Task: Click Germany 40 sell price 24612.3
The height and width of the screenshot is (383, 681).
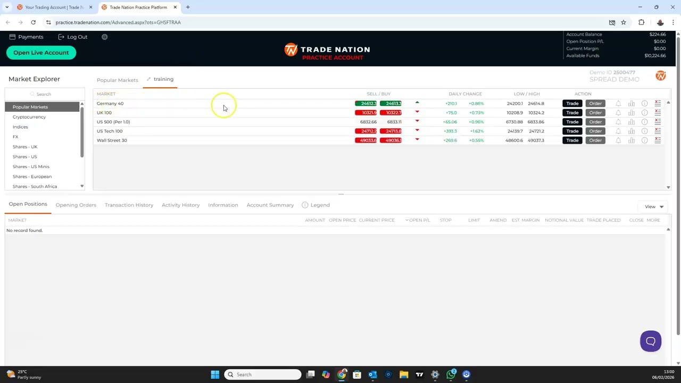Action: [366, 104]
